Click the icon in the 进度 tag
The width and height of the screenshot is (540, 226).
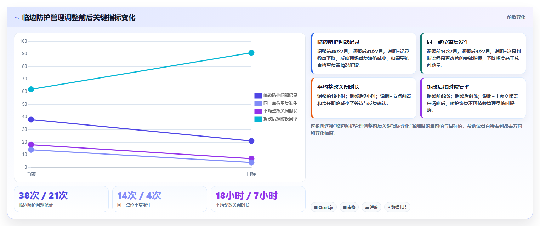pos(367,208)
